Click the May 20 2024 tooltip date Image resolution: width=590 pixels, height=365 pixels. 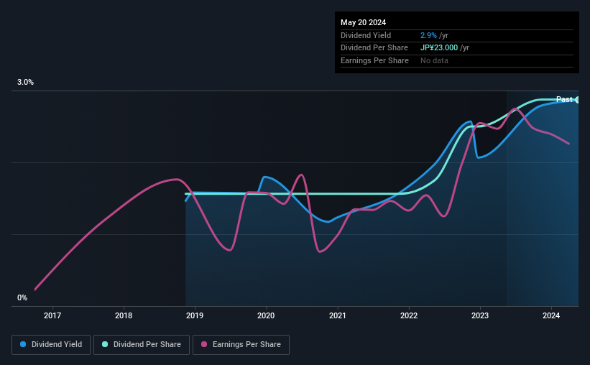(x=363, y=22)
